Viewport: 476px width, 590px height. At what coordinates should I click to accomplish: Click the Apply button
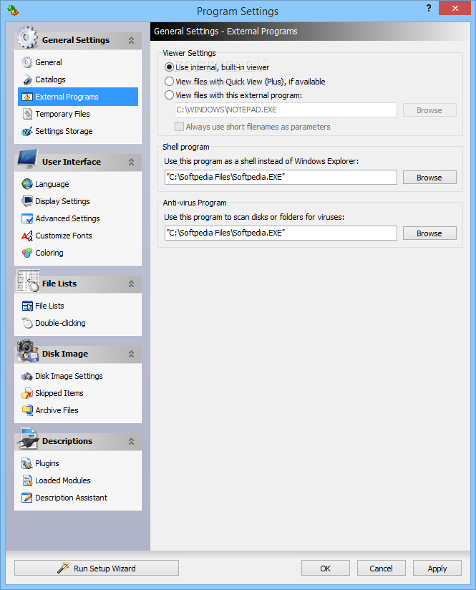[437, 569]
